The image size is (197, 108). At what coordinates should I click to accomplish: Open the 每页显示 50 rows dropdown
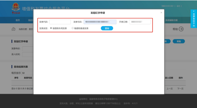(x=27, y=73)
